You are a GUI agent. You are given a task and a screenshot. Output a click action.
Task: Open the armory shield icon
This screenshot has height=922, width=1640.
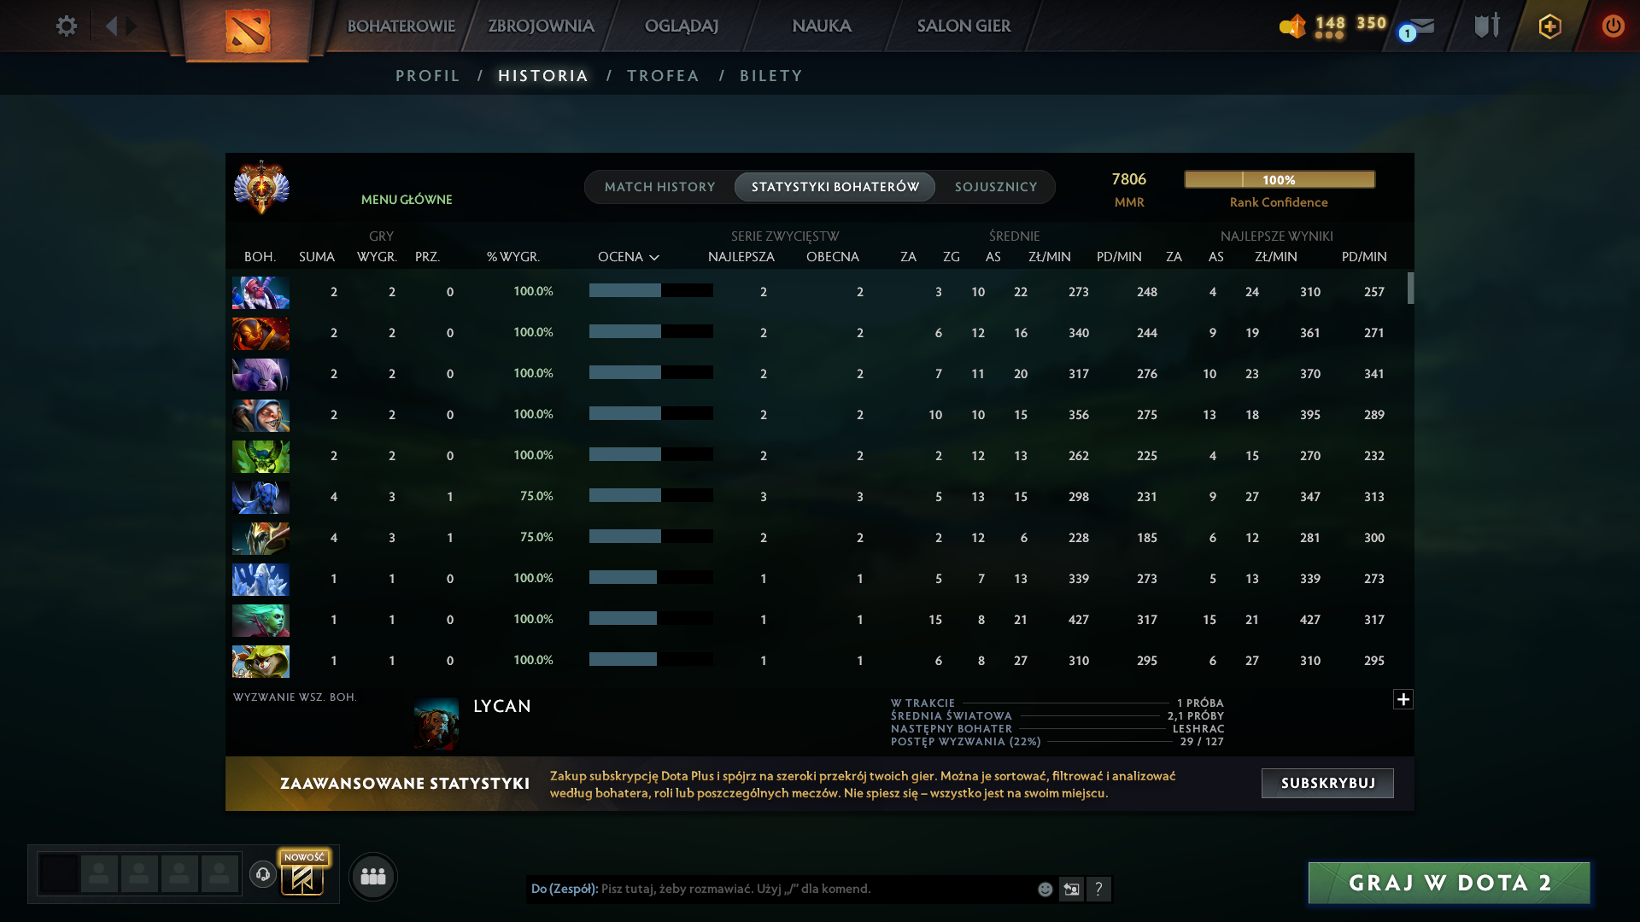[1487, 26]
